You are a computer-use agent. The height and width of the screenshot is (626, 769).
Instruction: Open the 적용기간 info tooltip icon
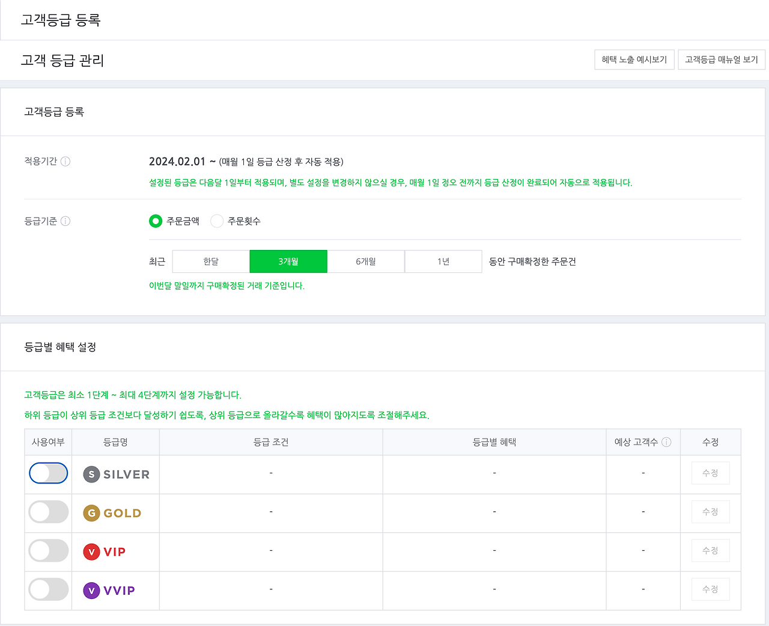point(66,161)
